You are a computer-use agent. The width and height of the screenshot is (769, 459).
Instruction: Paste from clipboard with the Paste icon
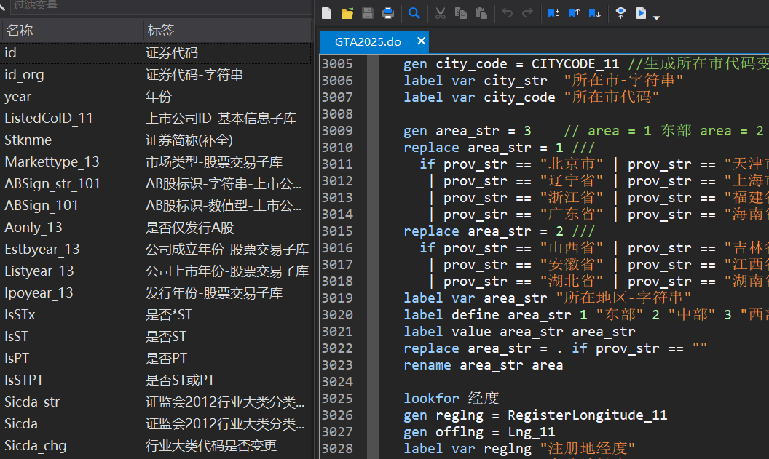tap(481, 13)
